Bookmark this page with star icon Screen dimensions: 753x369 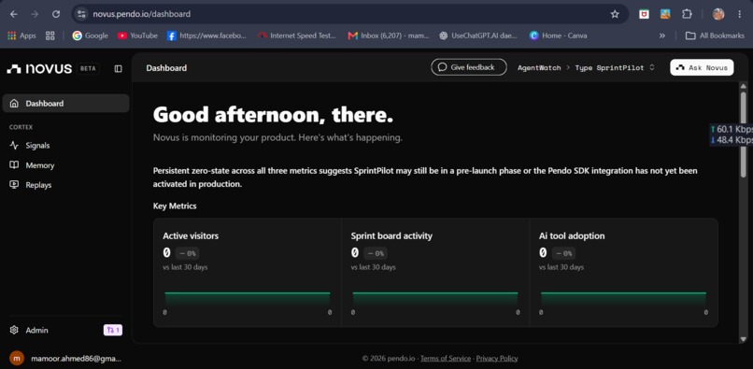[x=615, y=14]
